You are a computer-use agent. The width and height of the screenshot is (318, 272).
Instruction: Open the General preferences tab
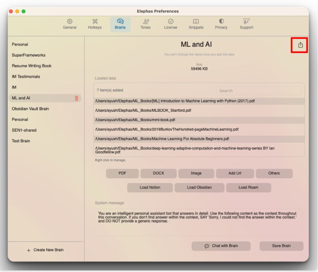(70, 24)
